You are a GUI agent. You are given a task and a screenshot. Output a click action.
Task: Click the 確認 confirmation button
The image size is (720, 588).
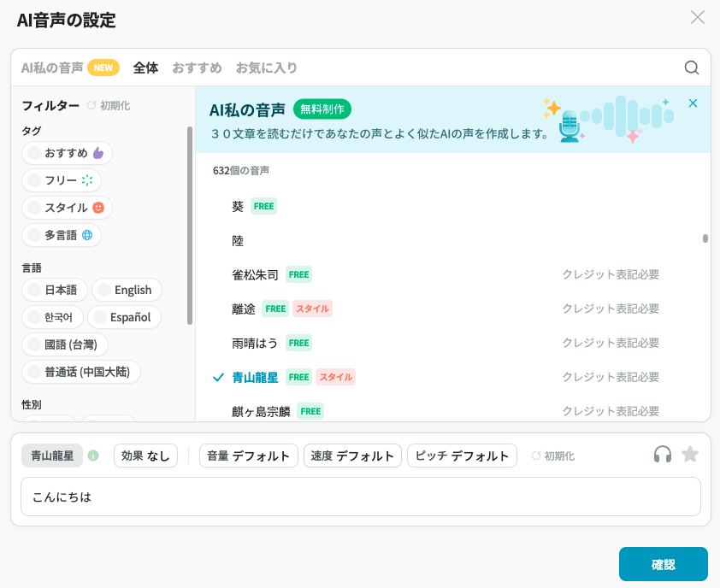click(664, 564)
